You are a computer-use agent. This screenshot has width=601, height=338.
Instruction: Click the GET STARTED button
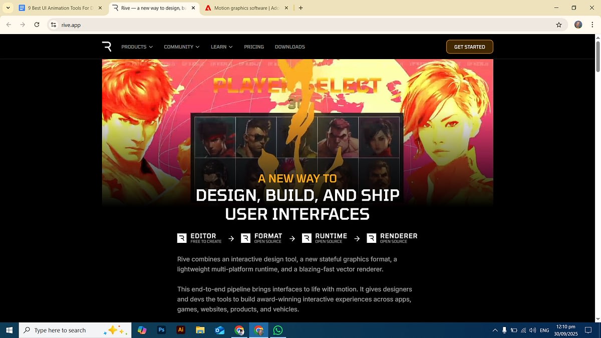pyautogui.click(x=469, y=47)
